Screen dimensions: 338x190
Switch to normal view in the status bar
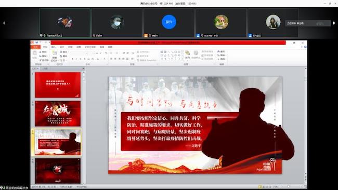point(260,187)
